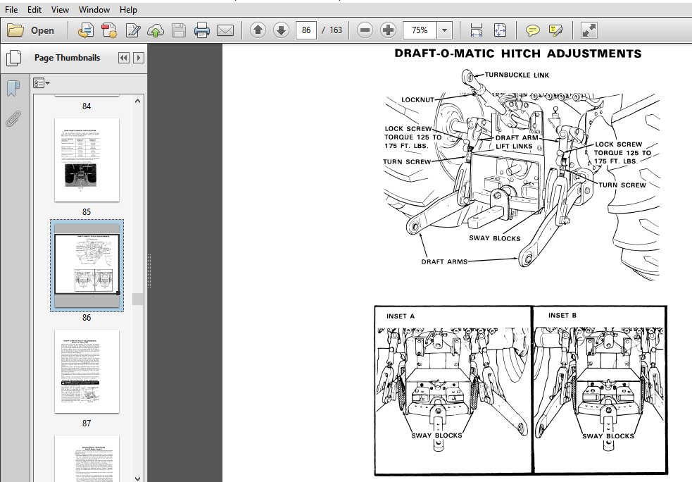Click the page label 84
The width and height of the screenshot is (692, 482).
(x=87, y=106)
